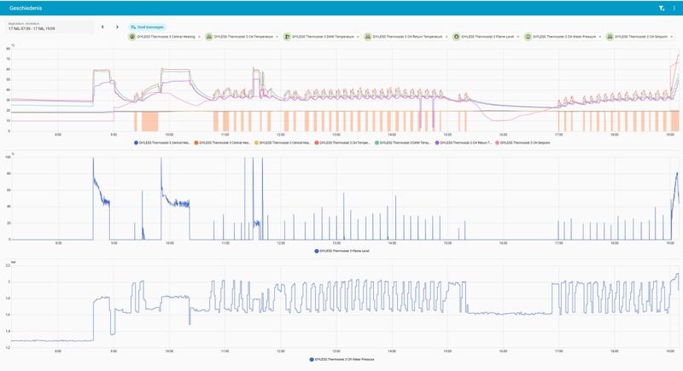The height and width of the screenshot is (371, 683).
Task: Go to next date range with right chevron
Action: [117, 27]
